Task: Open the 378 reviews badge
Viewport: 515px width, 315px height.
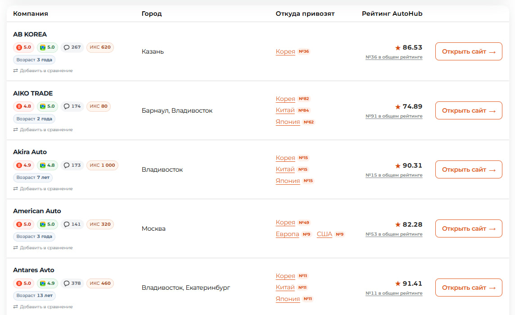Action: click(x=72, y=283)
